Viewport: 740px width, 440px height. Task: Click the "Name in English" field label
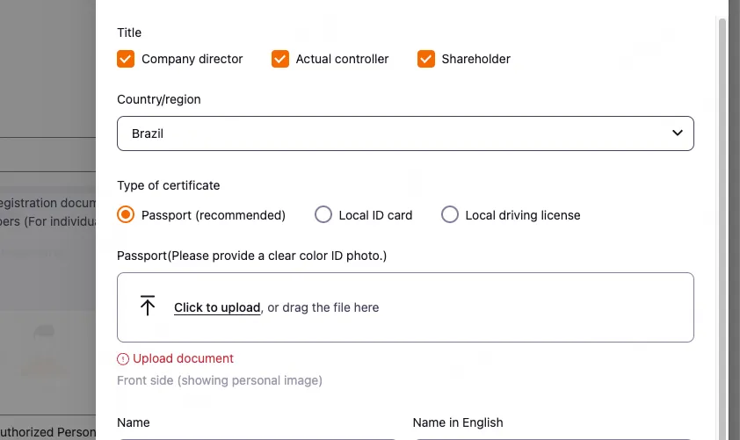tap(458, 422)
